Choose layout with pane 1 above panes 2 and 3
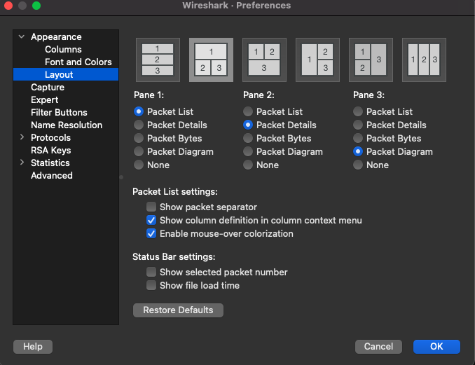This screenshot has height=365, width=475. [x=211, y=60]
